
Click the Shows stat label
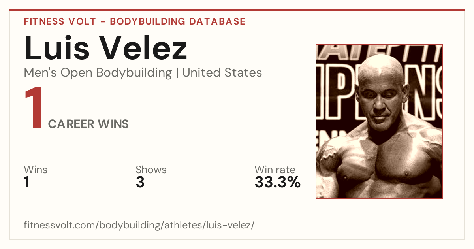[151, 170]
